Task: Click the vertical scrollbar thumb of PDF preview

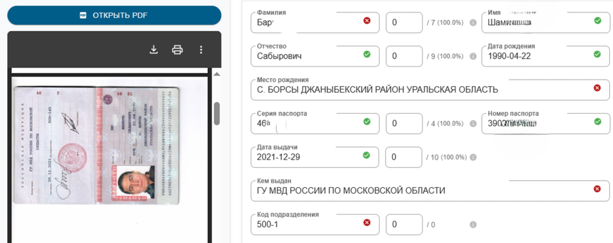Action: 216,113
